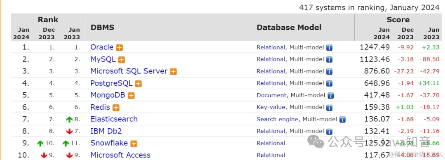Click the info icon in Microsoft SQL Server row

(329, 72)
